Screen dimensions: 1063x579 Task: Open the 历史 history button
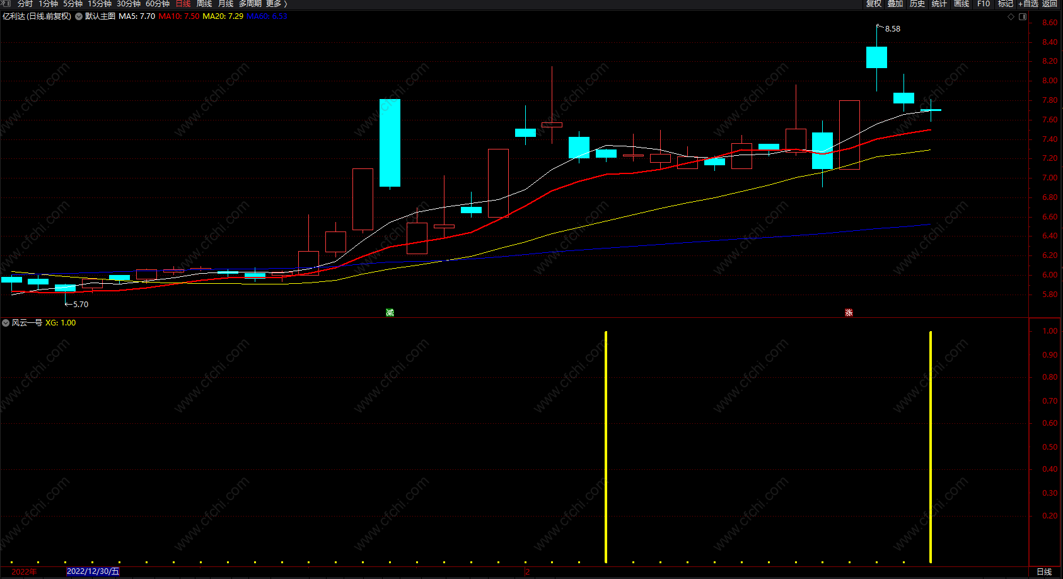[917, 4]
